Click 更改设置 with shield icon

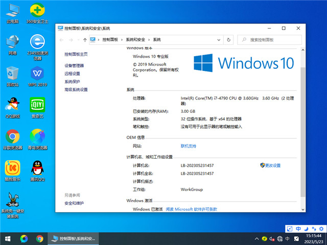(270, 165)
